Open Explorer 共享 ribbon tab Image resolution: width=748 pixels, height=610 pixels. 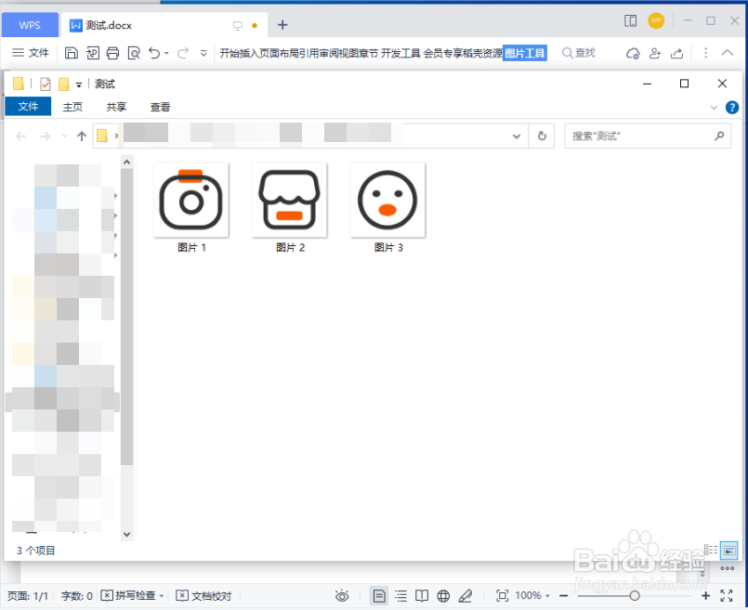116,107
